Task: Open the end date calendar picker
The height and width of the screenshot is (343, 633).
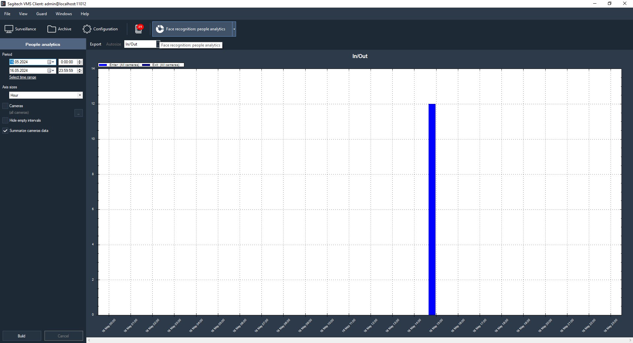Action: (51, 71)
